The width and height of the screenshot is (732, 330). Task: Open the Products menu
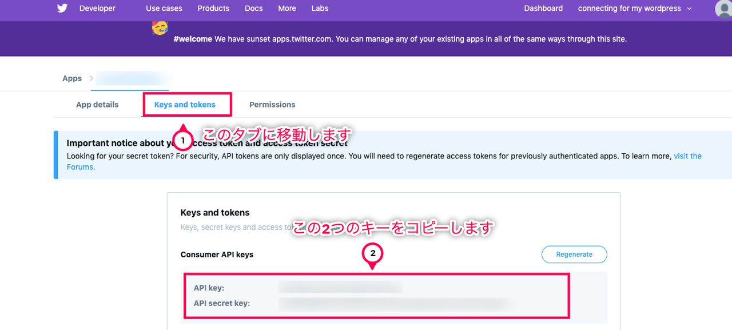click(x=213, y=8)
